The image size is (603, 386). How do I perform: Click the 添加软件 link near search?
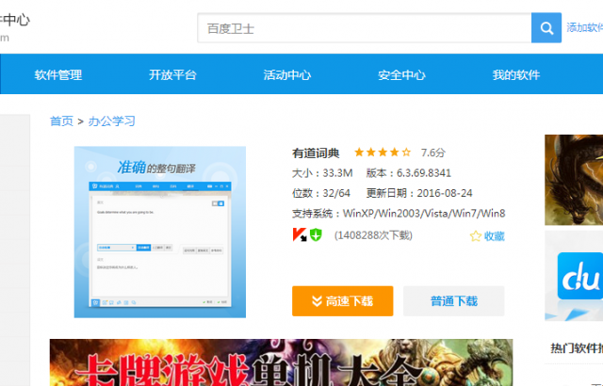point(584,27)
